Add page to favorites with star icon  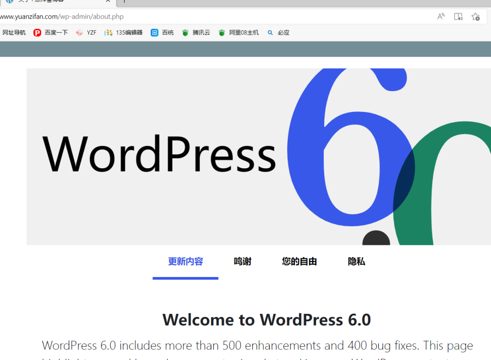(475, 17)
